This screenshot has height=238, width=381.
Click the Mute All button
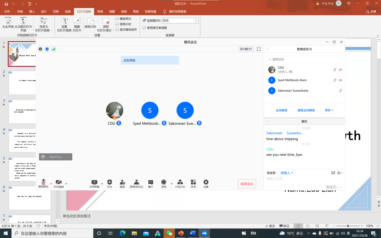[x=281, y=110]
